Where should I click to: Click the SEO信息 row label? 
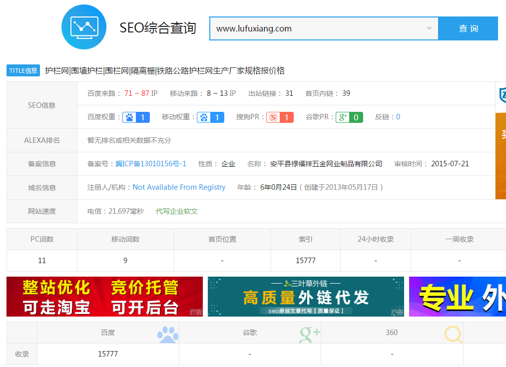coord(42,105)
